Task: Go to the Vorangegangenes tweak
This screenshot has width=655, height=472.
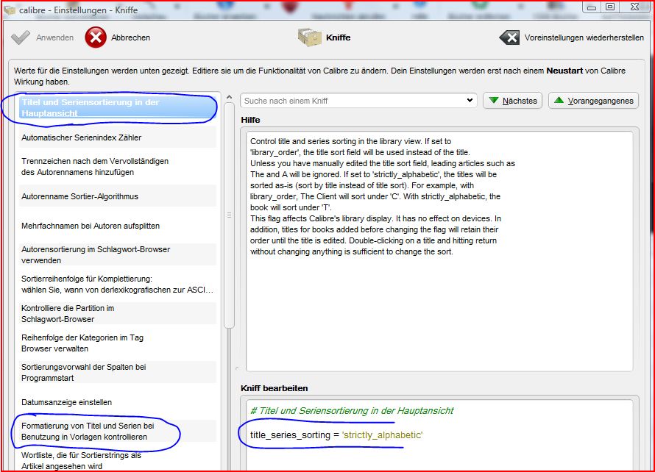Action: click(x=594, y=101)
